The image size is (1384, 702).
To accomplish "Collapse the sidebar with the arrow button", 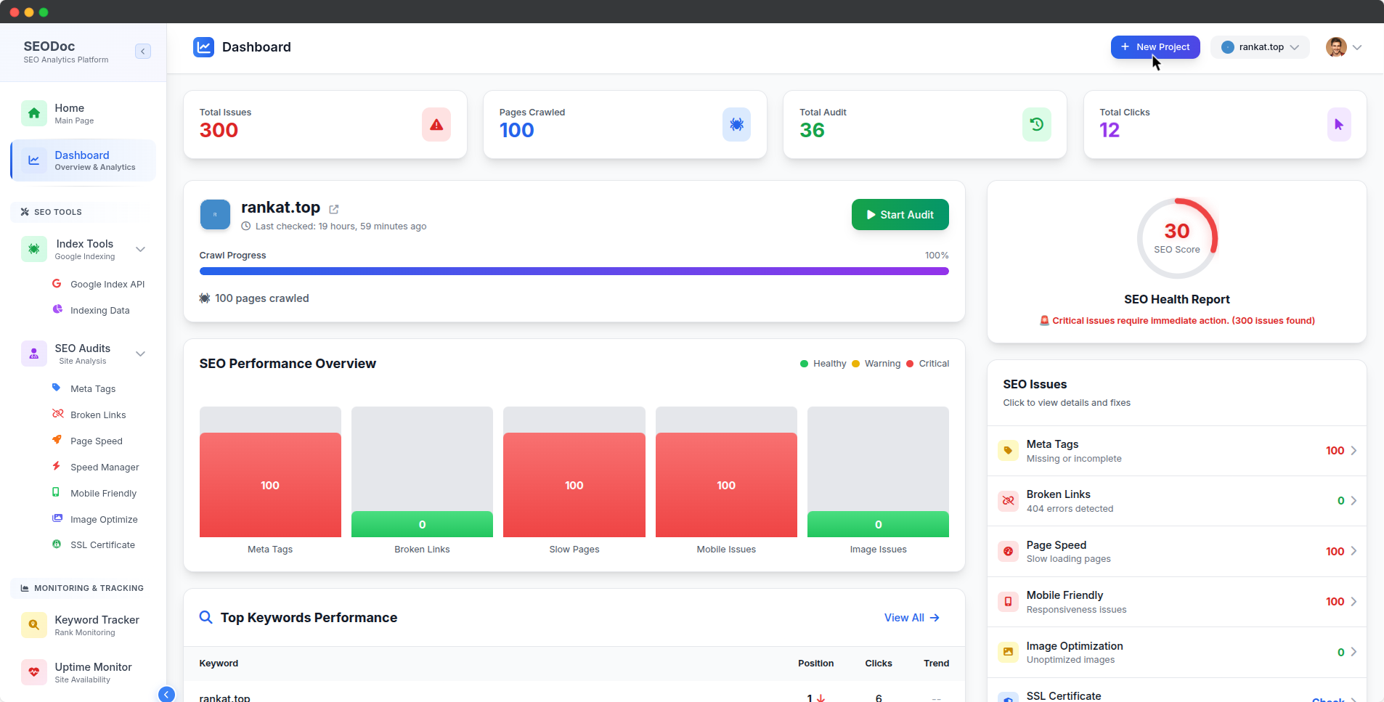I will 143,51.
